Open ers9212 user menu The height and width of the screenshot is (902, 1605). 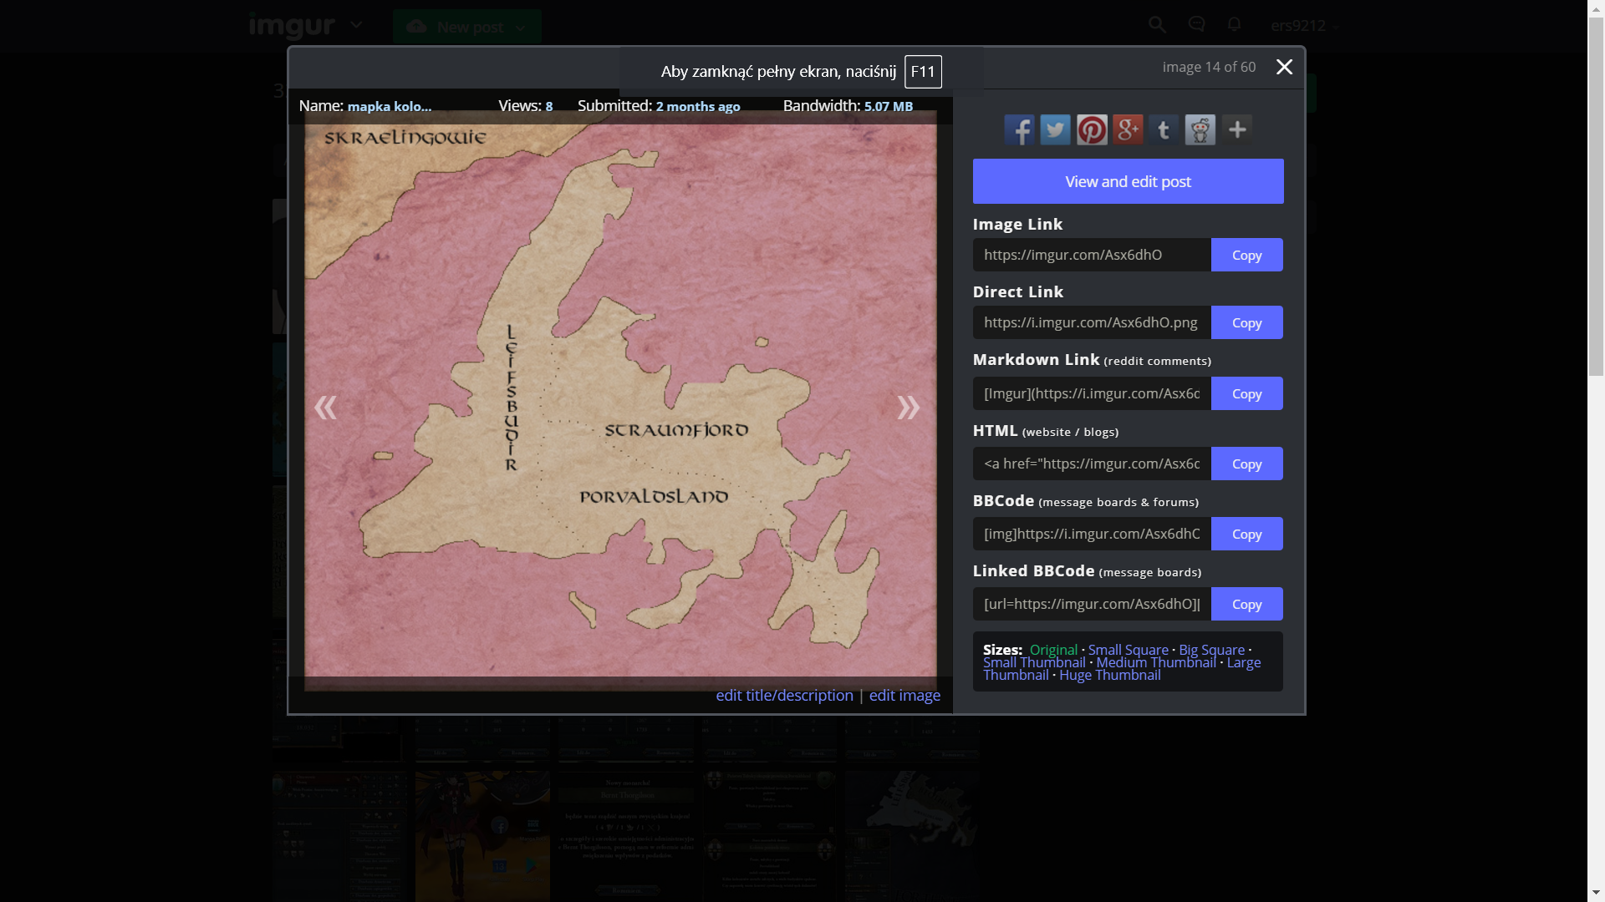pyautogui.click(x=1303, y=26)
